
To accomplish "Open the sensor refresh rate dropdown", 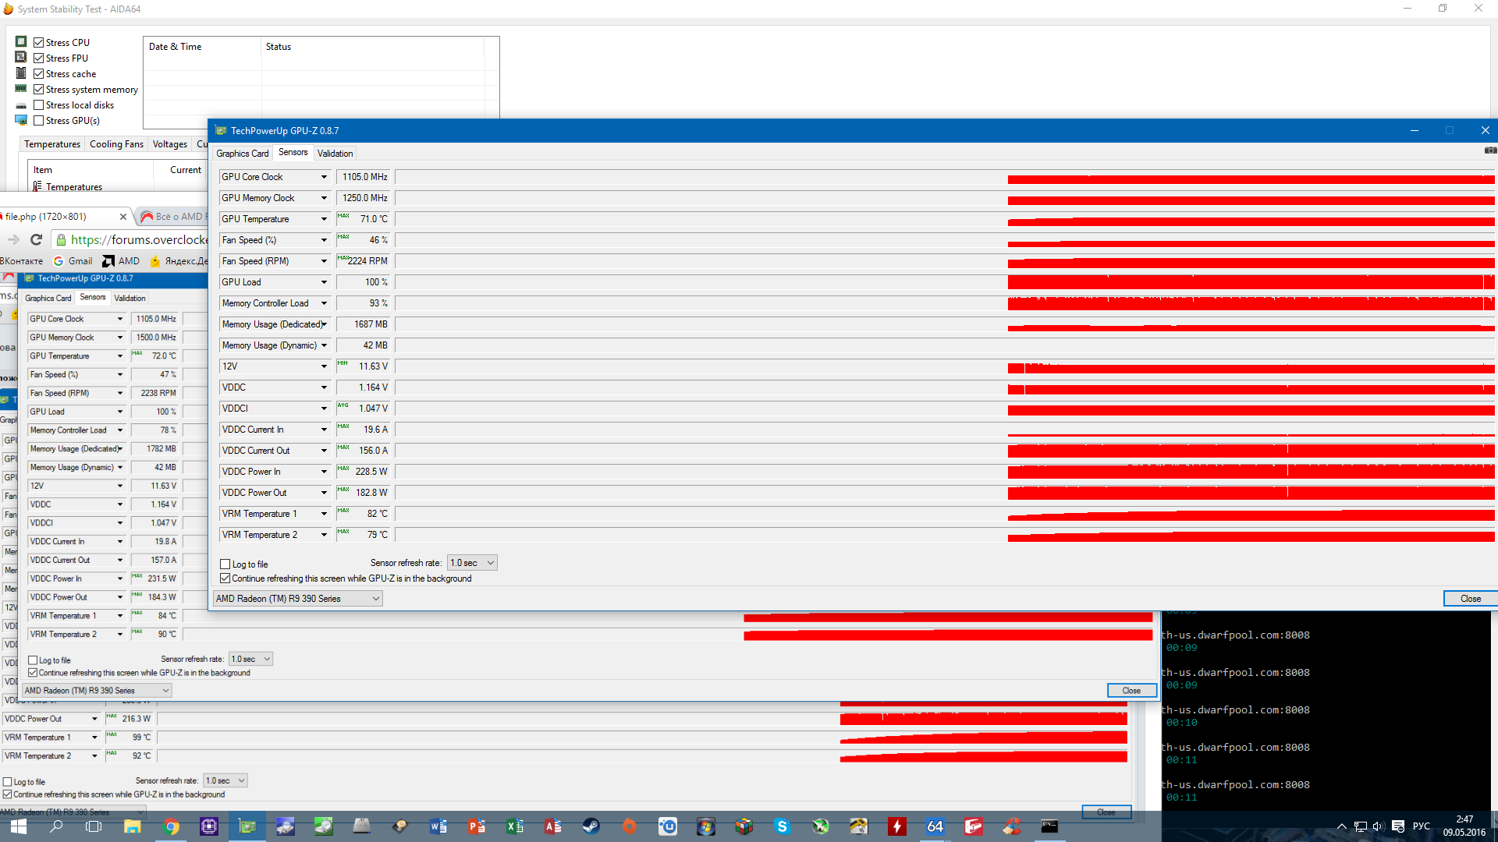I will 472,563.
